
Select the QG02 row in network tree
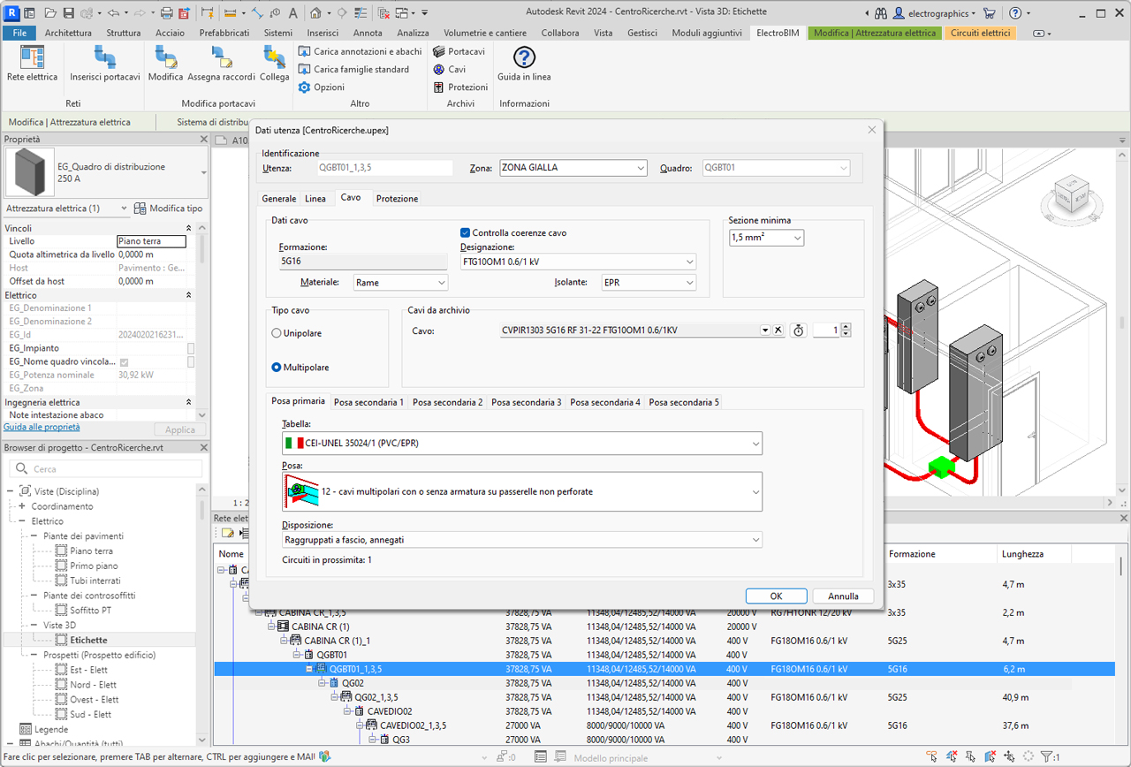tap(353, 683)
